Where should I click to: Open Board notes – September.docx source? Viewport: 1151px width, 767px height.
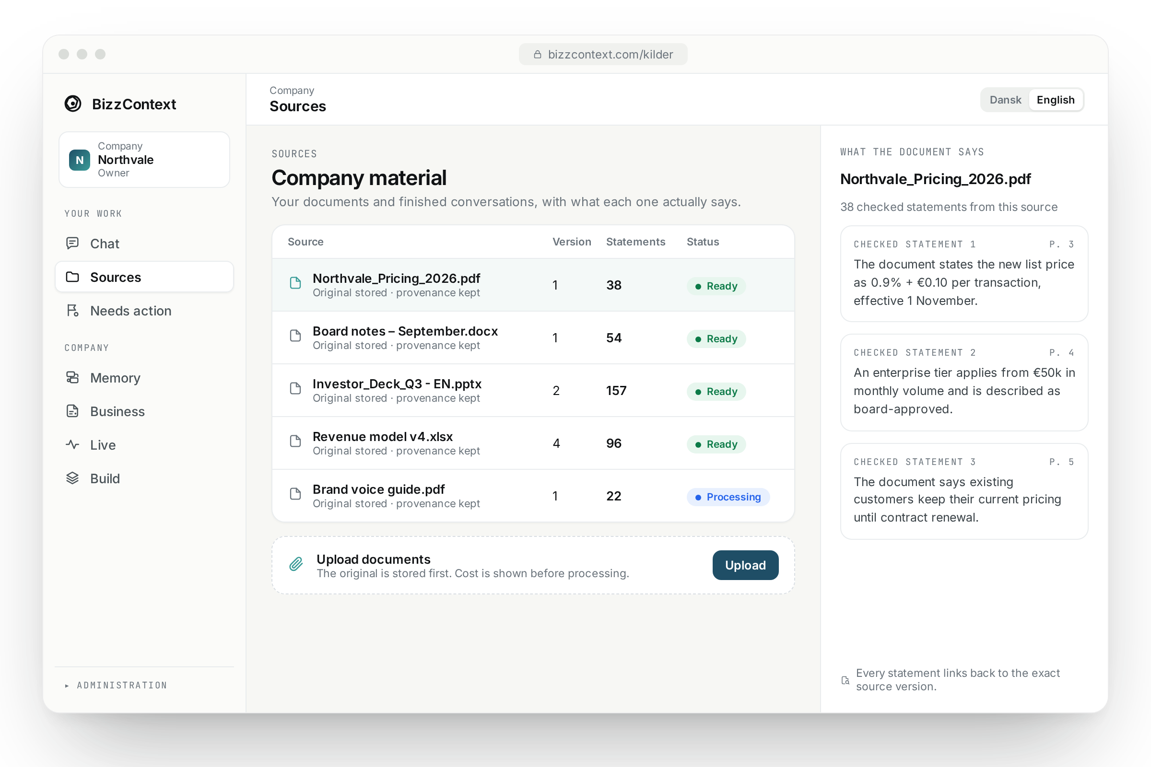405,331
